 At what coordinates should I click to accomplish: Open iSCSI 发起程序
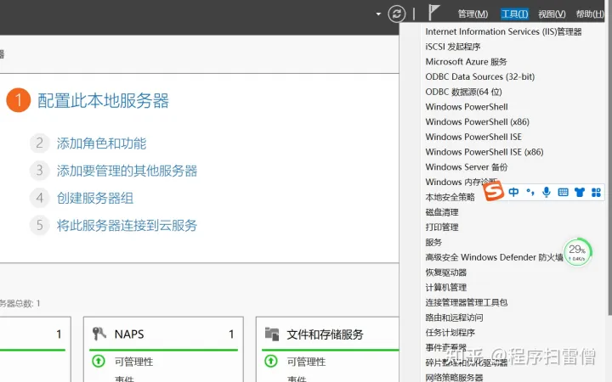pos(453,47)
